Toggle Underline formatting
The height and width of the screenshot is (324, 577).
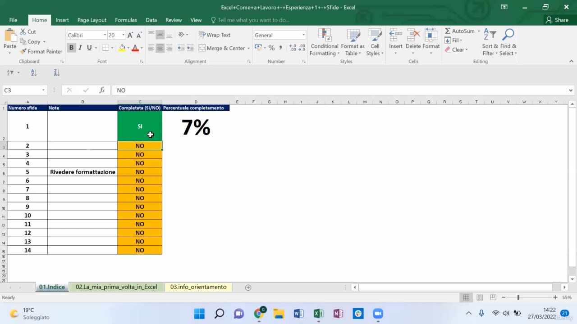click(89, 48)
